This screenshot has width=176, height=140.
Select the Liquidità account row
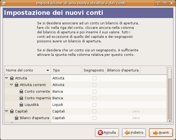[85, 105]
